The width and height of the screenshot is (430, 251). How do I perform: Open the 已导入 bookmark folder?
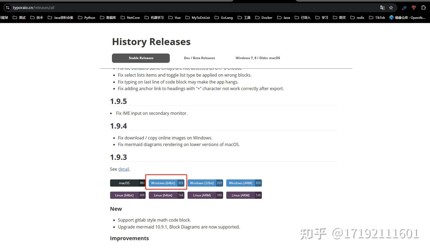302,18
